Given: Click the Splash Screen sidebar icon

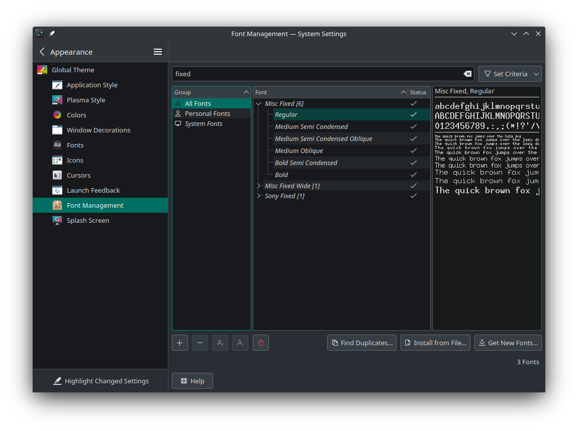Looking at the screenshot, I should tap(57, 220).
